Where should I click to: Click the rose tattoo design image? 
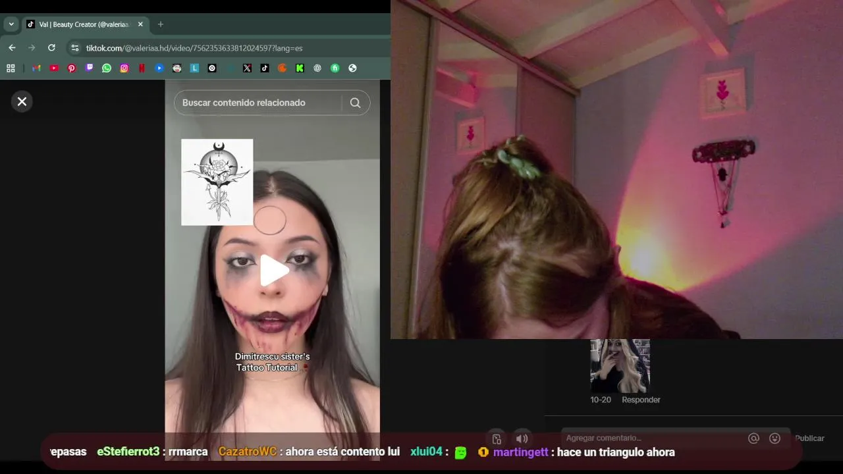[217, 182]
